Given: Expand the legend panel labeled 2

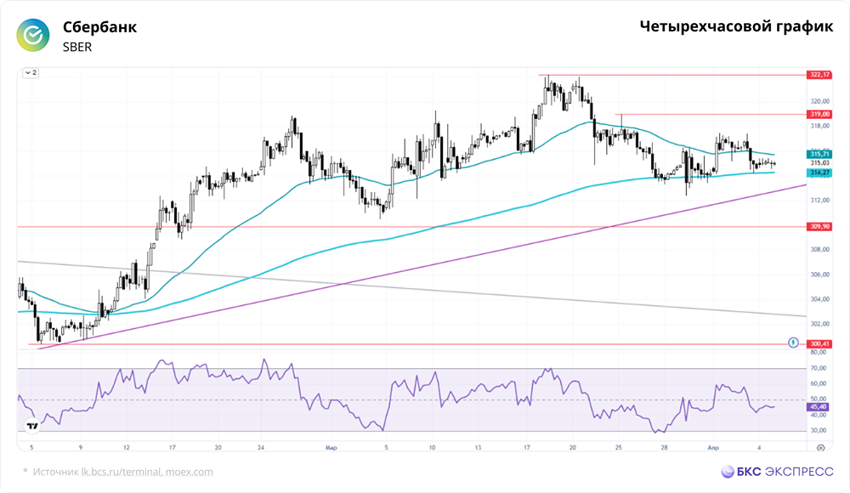Looking at the screenshot, I should [x=35, y=74].
